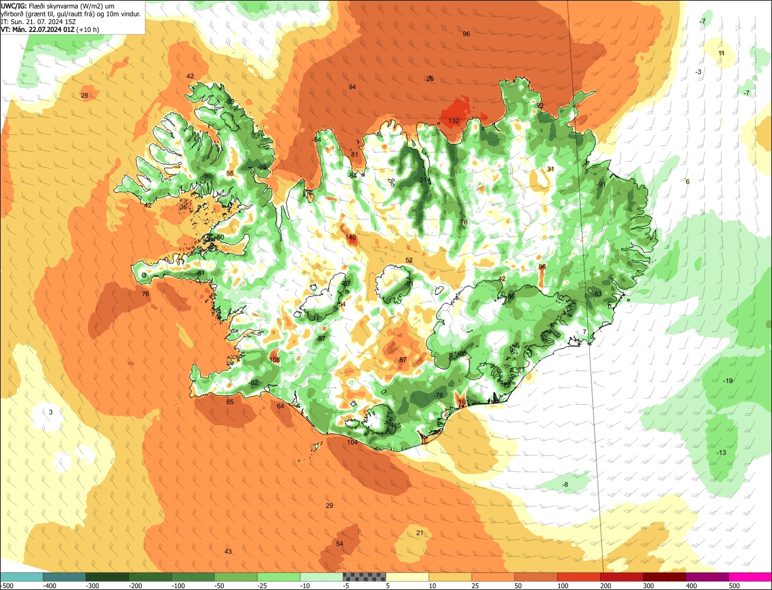
Task: Click the map value 104 on the south coast
Action: pos(352,442)
